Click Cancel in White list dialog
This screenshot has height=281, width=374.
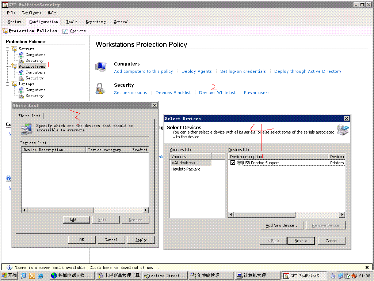111,240
